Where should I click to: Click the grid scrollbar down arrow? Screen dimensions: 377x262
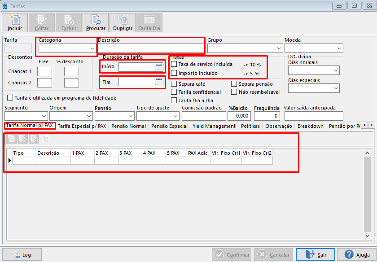coord(367,236)
